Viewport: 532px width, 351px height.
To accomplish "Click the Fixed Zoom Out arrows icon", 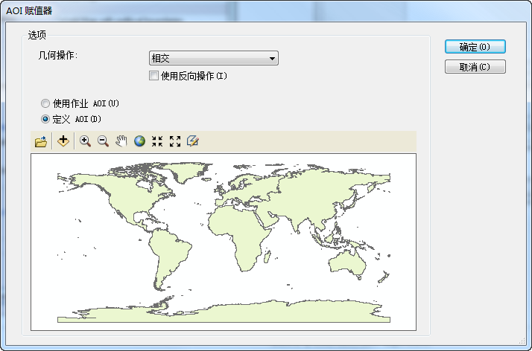I will (175, 141).
